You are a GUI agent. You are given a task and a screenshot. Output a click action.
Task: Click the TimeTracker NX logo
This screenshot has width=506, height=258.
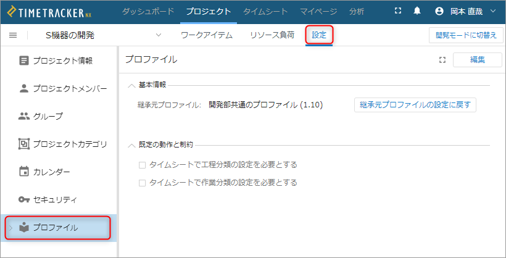pyautogui.click(x=49, y=12)
